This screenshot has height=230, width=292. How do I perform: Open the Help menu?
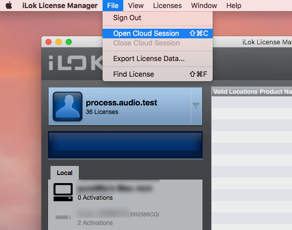click(234, 6)
